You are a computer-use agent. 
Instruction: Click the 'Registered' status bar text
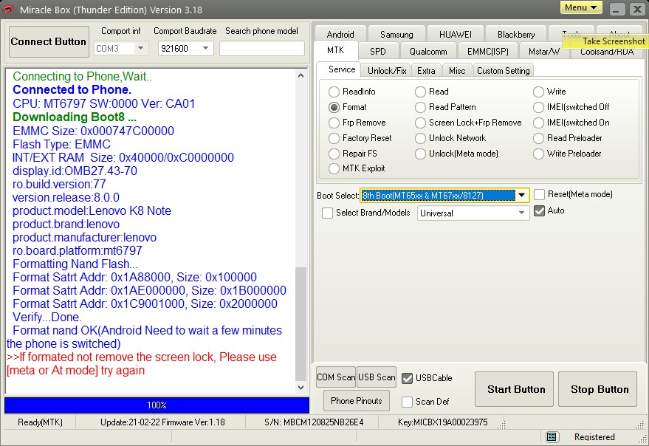(594, 437)
